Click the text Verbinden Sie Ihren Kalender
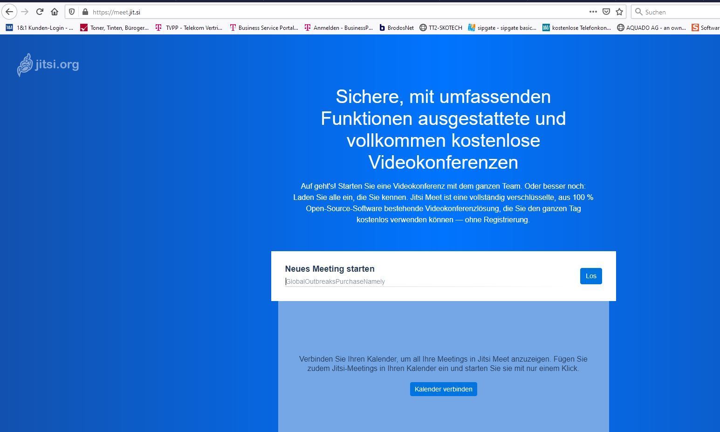The width and height of the screenshot is (720, 432). pos(443,363)
